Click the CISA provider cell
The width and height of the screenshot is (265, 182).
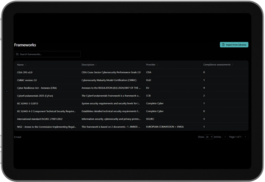pos(149,72)
